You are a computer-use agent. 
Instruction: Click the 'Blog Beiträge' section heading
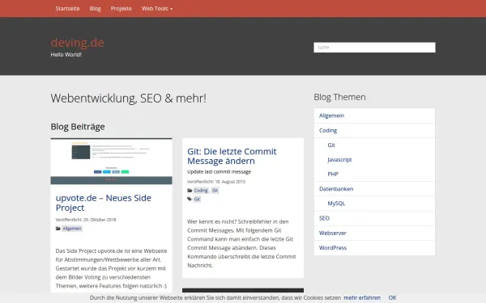click(78, 127)
